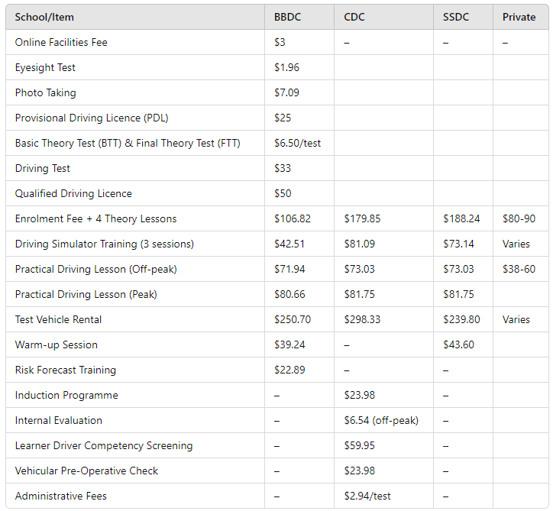Click the Driving Simulator Training row label
The image size is (553, 511).
pos(105,244)
